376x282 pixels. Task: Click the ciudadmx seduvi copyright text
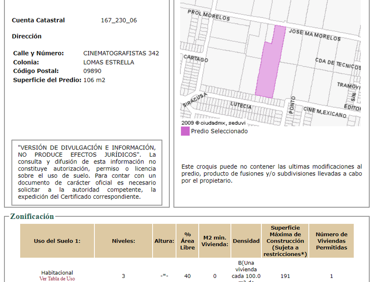(213, 123)
